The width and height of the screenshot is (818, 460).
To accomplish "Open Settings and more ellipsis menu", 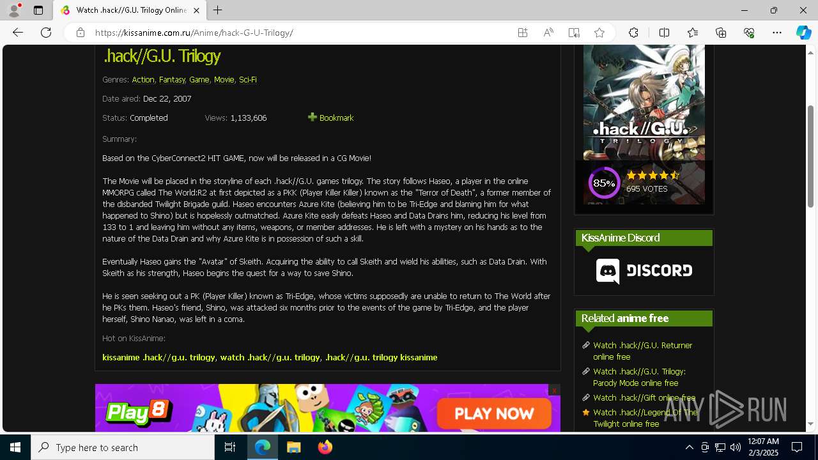I will (x=777, y=33).
